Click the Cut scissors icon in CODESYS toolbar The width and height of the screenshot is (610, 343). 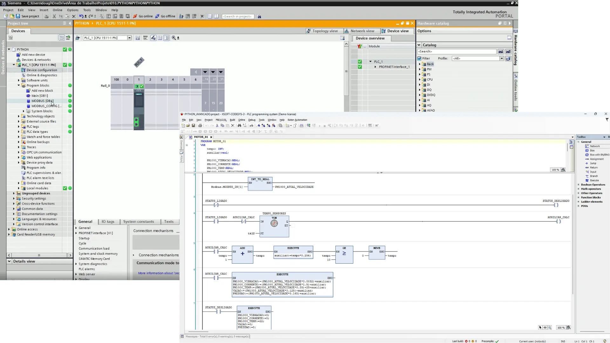pos(217,125)
